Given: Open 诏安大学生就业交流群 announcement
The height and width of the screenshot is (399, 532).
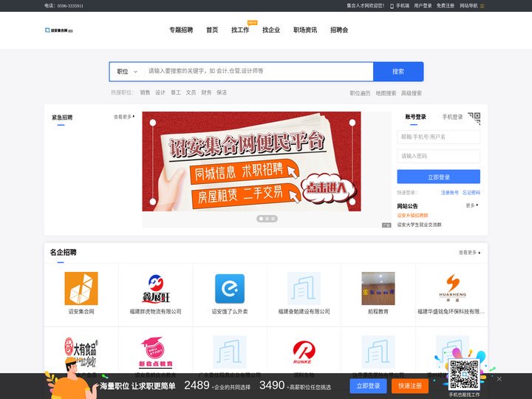Looking at the screenshot, I should pos(420,225).
